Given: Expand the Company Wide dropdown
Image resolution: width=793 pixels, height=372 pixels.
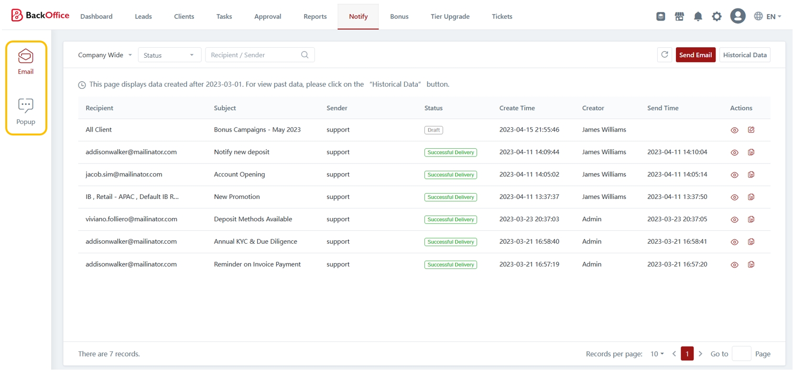Looking at the screenshot, I should (x=105, y=55).
